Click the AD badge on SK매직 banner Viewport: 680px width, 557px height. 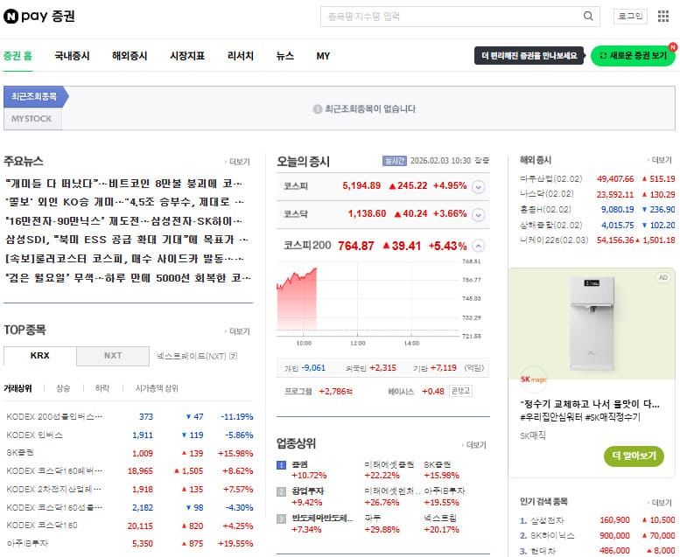(662, 277)
